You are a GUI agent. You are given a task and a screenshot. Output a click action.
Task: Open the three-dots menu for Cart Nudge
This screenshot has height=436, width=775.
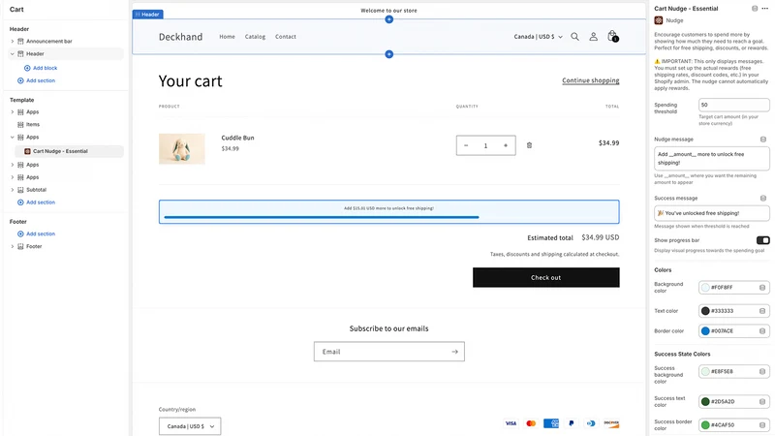tap(764, 9)
